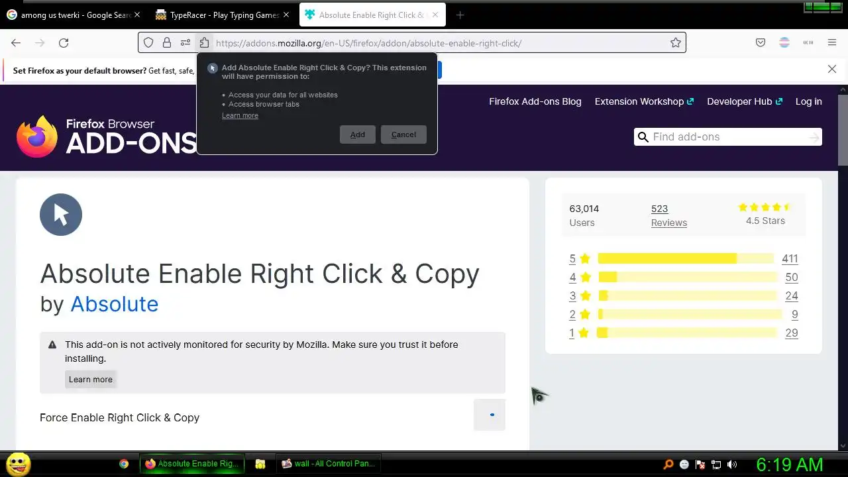Select the Absolute Enable Right Click taskbar button
The image size is (848, 477).
(192, 464)
